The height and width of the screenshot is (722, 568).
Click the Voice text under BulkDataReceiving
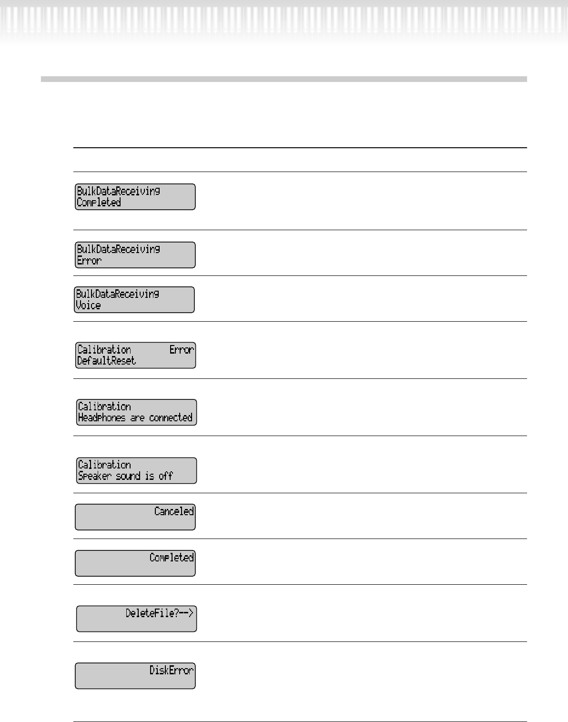point(88,305)
